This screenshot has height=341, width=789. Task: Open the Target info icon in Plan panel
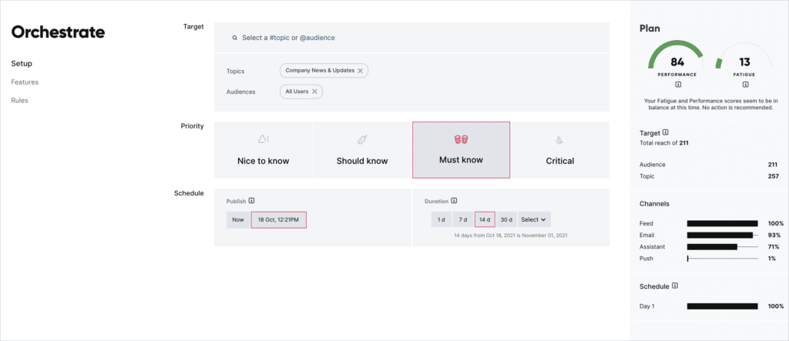click(x=666, y=132)
